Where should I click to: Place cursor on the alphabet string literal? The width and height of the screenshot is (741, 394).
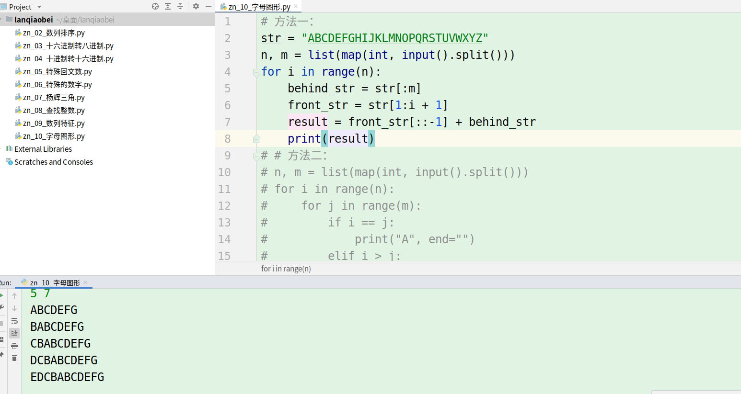click(395, 38)
